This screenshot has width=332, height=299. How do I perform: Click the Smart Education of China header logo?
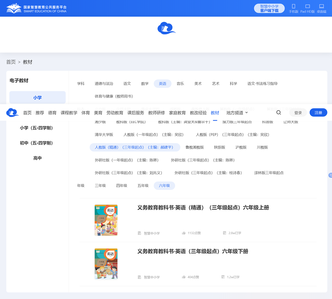[36, 8]
